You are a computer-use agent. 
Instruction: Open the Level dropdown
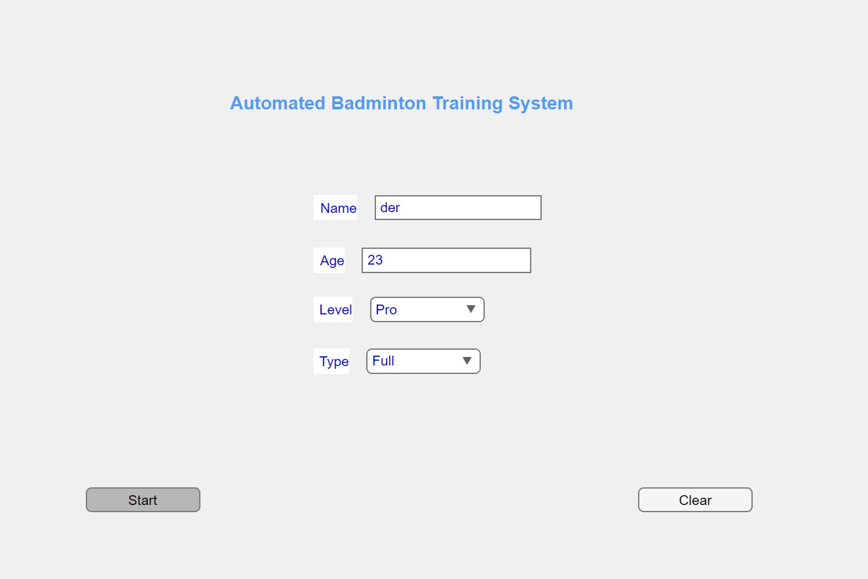426,310
